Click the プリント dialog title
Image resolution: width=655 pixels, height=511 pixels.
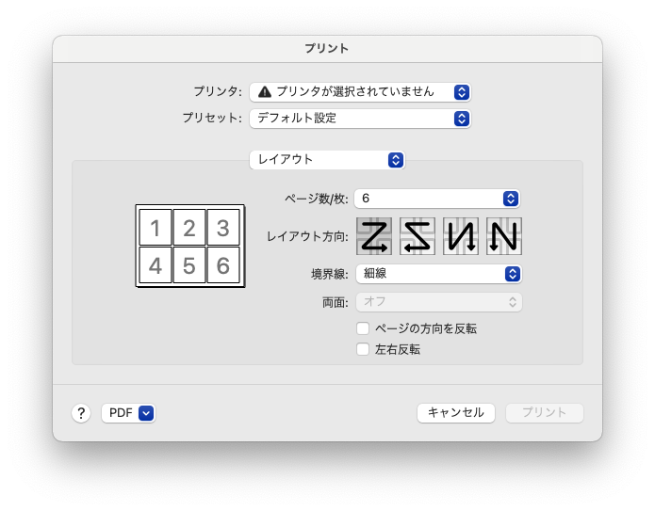(327, 48)
